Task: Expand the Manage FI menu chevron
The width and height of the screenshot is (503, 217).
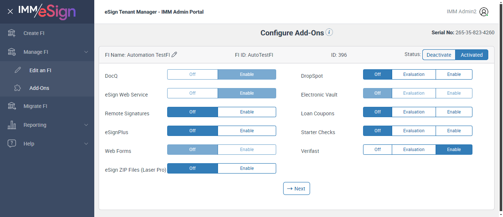Action: click(86, 52)
